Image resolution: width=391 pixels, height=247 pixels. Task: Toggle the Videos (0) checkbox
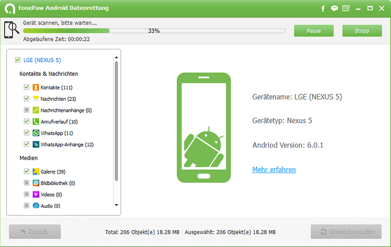(x=26, y=194)
